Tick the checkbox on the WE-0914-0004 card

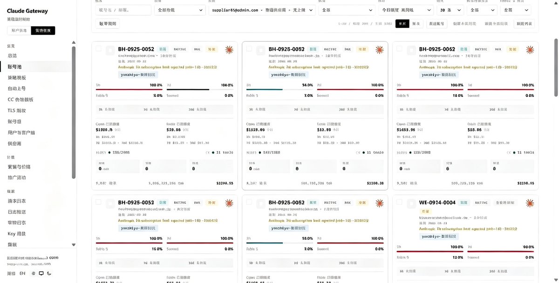pos(399,202)
